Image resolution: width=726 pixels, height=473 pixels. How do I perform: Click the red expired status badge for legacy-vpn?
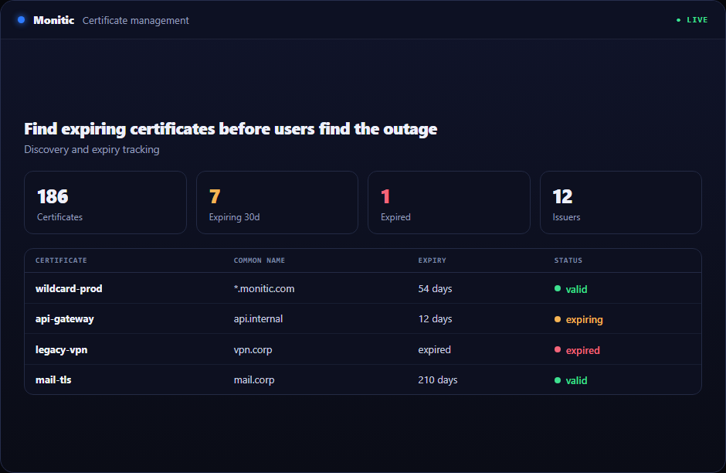coord(578,350)
